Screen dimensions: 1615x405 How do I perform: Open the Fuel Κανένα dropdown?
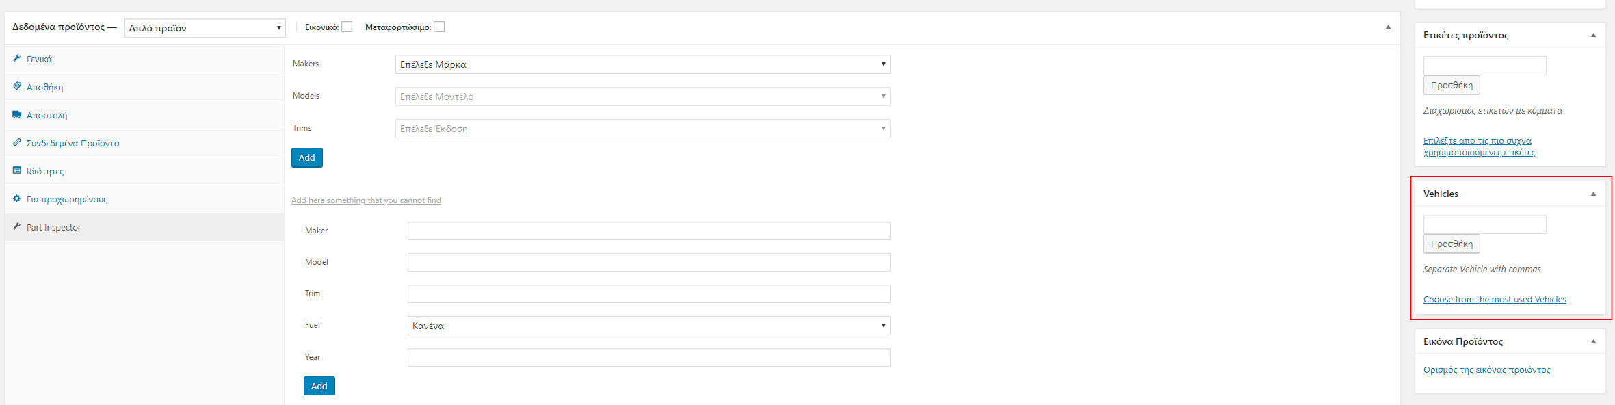[648, 326]
